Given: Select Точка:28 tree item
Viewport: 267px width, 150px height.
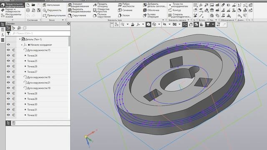Looking at the screenshot, I should (32, 93).
